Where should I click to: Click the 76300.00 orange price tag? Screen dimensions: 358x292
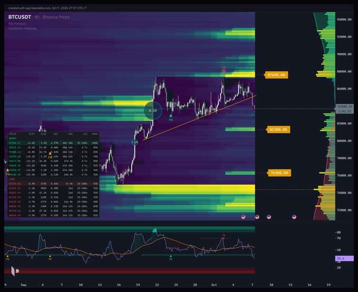click(x=279, y=173)
